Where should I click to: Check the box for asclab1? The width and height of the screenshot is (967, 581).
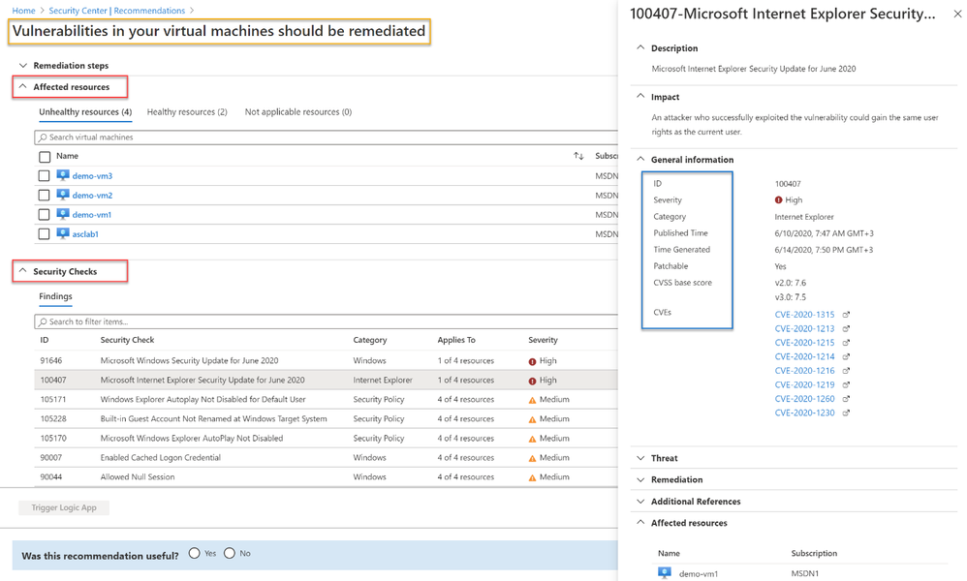coord(44,234)
